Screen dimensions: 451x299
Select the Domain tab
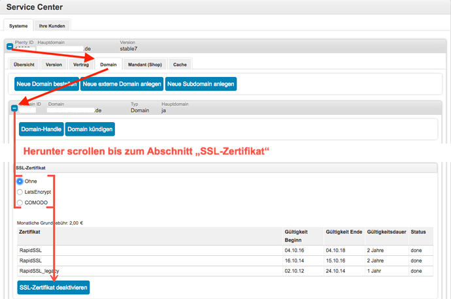[109, 65]
